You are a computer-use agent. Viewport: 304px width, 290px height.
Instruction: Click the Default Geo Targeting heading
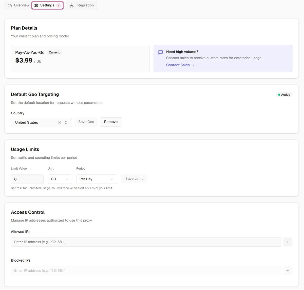click(x=35, y=94)
